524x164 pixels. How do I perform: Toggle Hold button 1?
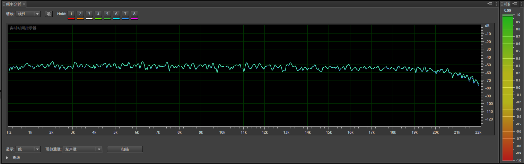[71, 14]
